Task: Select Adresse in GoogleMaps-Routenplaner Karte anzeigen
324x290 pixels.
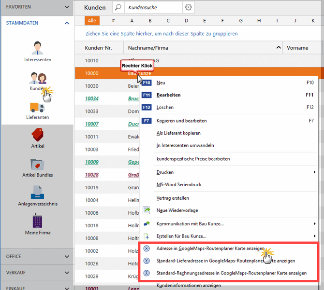Action: tap(210, 248)
